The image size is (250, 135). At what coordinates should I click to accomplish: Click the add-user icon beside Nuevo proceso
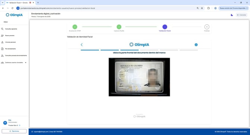pyautogui.click(x=2, y=36)
